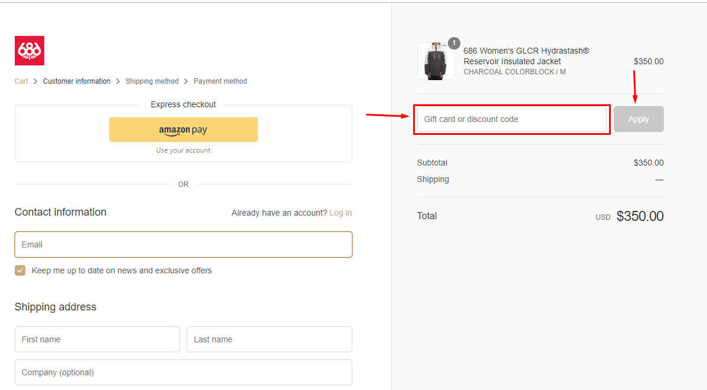The height and width of the screenshot is (390, 707).
Task: Select Payment method breadcrumb step
Action: pos(220,81)
